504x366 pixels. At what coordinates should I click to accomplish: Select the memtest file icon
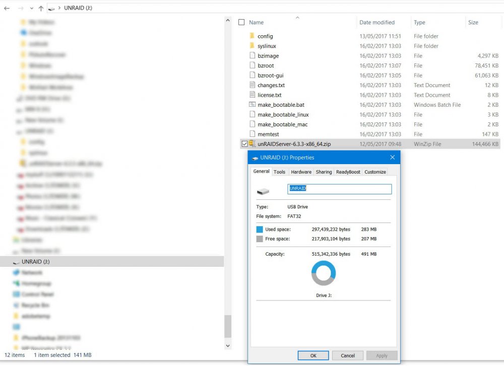coord(253,134)
